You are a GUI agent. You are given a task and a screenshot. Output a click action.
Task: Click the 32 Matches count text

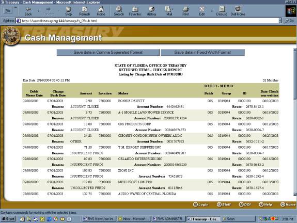click(270, 80)
